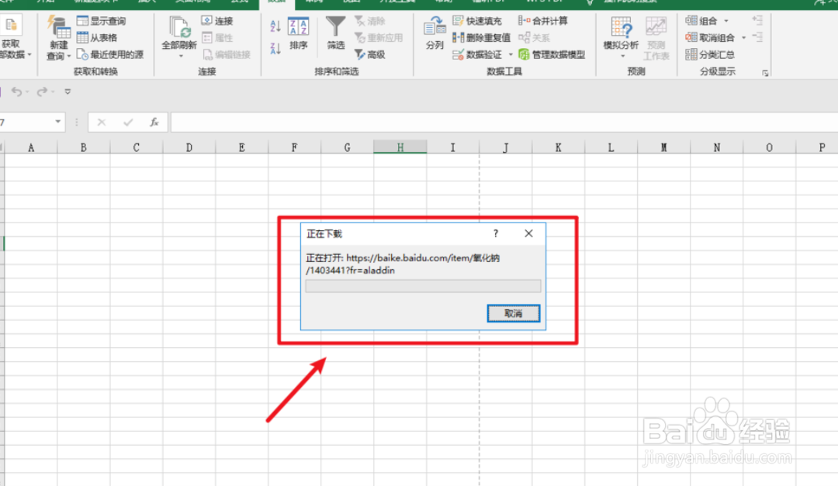Sort descending with the Z-A icon
The width and height of the screenshot is (838, 486).
coord(275,49)
